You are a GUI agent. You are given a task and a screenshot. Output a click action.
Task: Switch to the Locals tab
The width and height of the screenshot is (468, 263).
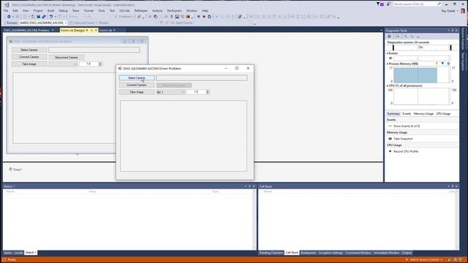(x=18, y=253)
